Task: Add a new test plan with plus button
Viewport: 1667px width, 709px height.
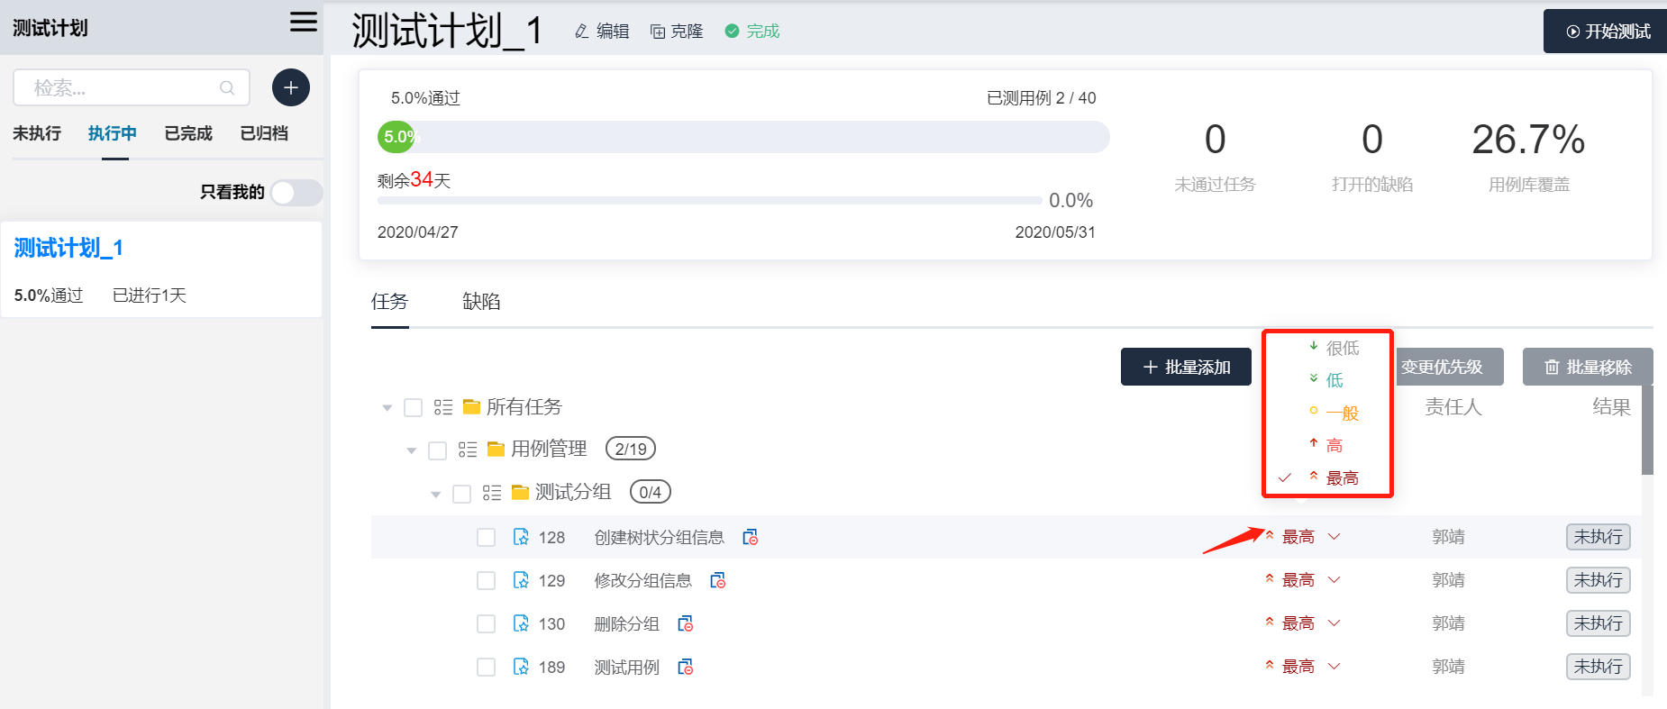Action: coord(290,87)
